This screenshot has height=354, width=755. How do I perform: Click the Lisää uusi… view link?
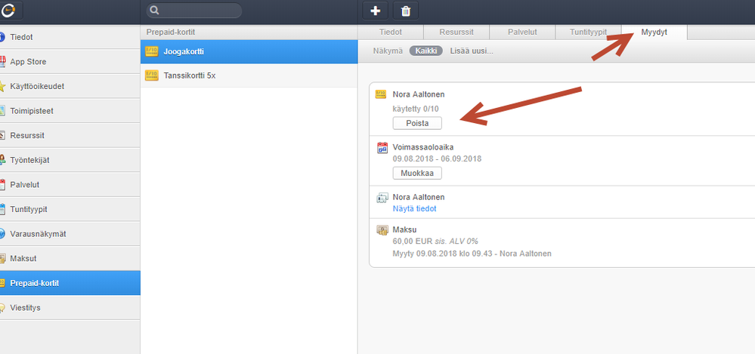click(x=472, y=51)
